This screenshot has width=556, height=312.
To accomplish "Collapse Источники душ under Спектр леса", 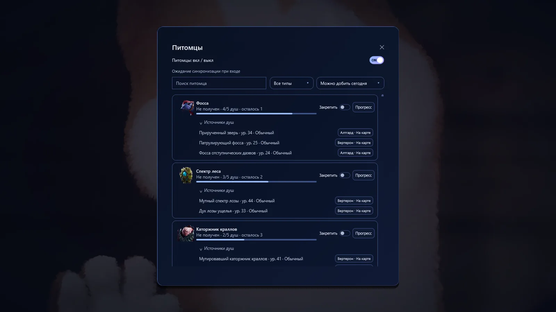I will [x=216, y=190].
